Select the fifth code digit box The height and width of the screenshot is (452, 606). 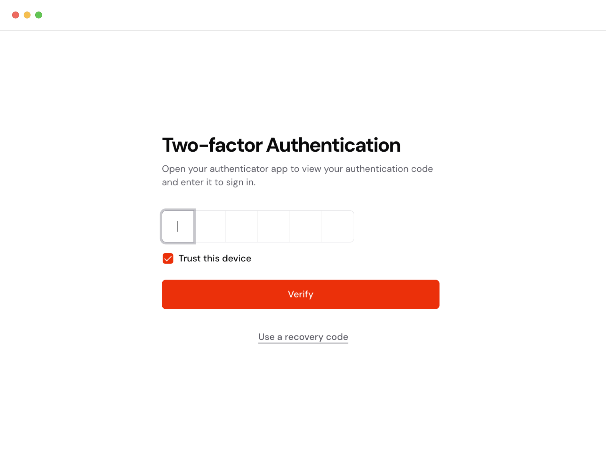306,226
